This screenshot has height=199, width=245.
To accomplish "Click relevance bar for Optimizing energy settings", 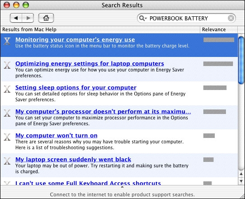I will coord(218,64).
